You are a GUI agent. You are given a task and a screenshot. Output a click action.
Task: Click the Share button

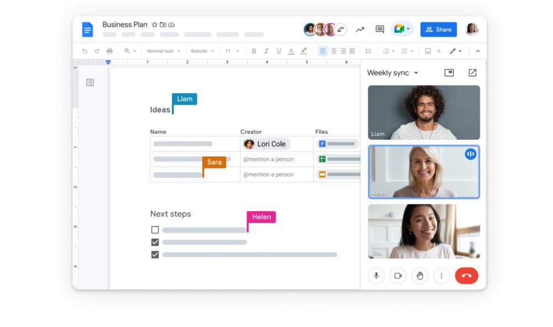[x=439, y=30]
